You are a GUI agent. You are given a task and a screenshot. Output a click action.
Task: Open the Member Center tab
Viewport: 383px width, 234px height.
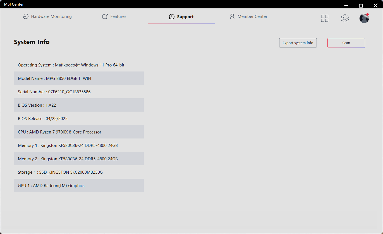[248, 16]
